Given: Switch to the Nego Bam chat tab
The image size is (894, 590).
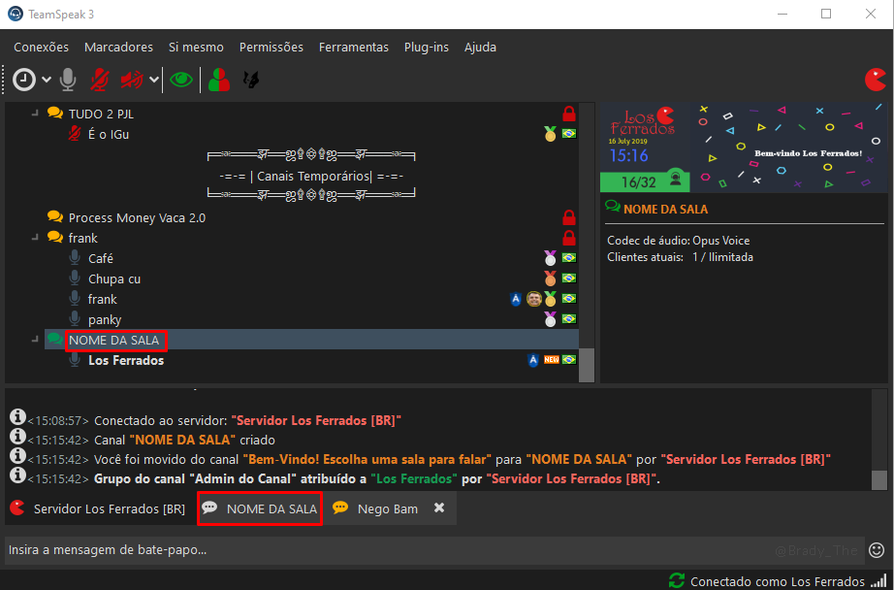Looking at the screenshot, I should pos(376,508).
